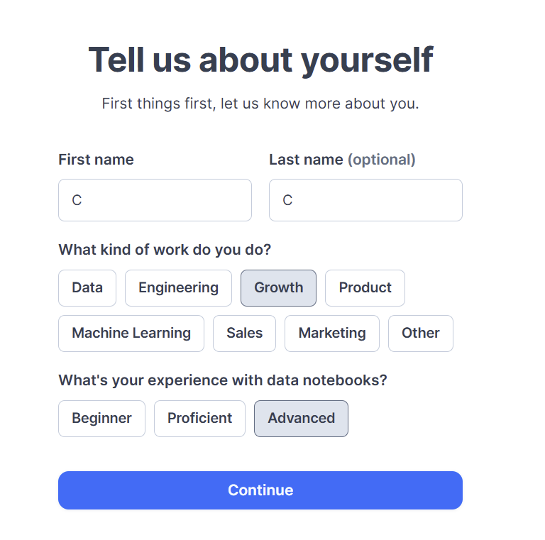Screen dimensions: 545x540
Task: Click the Last name input field
Action: point(365,200)
